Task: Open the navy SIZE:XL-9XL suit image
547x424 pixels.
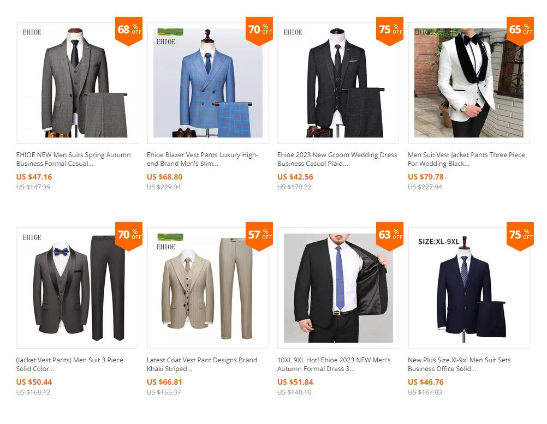Action: [x=468, y=288]
